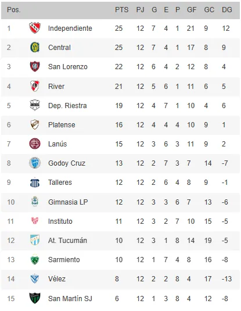Screen dimensions: 241x311
Task: Select the PTS column header
Action: pos(122,10)
